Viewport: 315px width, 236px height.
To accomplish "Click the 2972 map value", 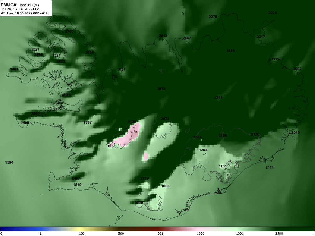I will 165,119.
